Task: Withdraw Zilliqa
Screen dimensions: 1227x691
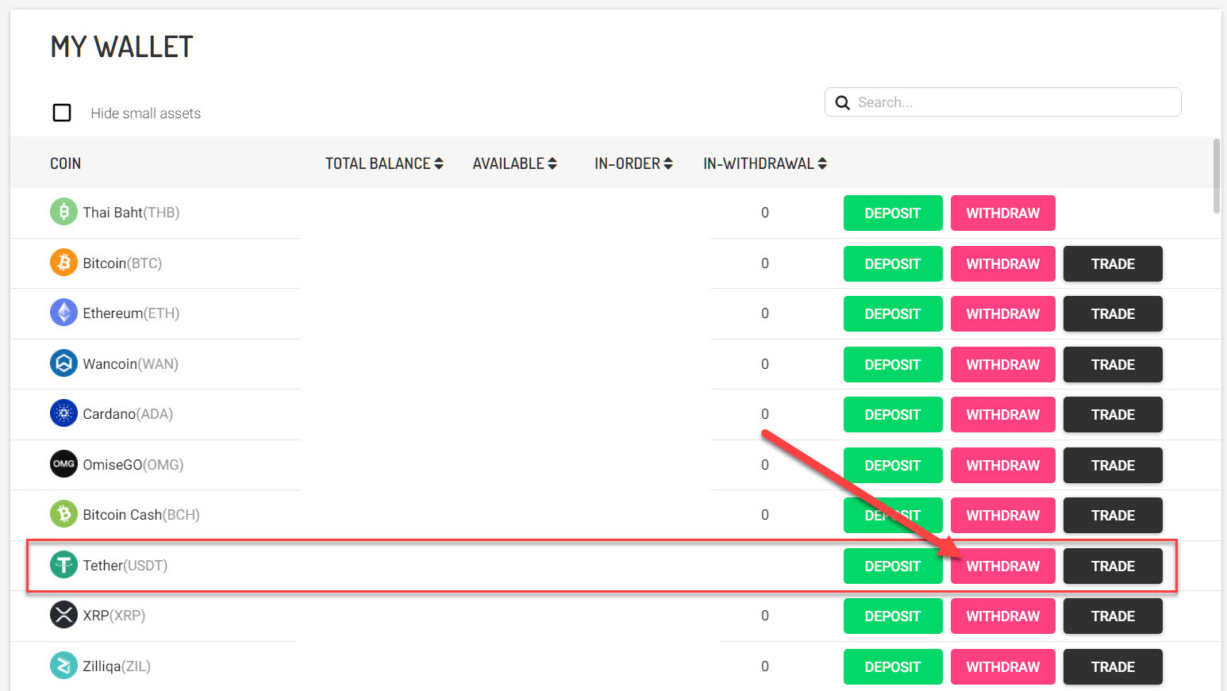Action: 1003,666
